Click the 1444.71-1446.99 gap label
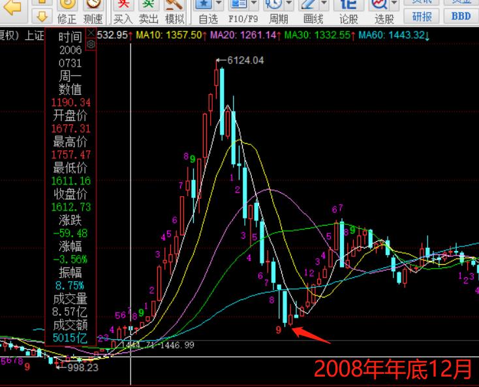This screenshot has width=479, height=387. click(157, 345)
